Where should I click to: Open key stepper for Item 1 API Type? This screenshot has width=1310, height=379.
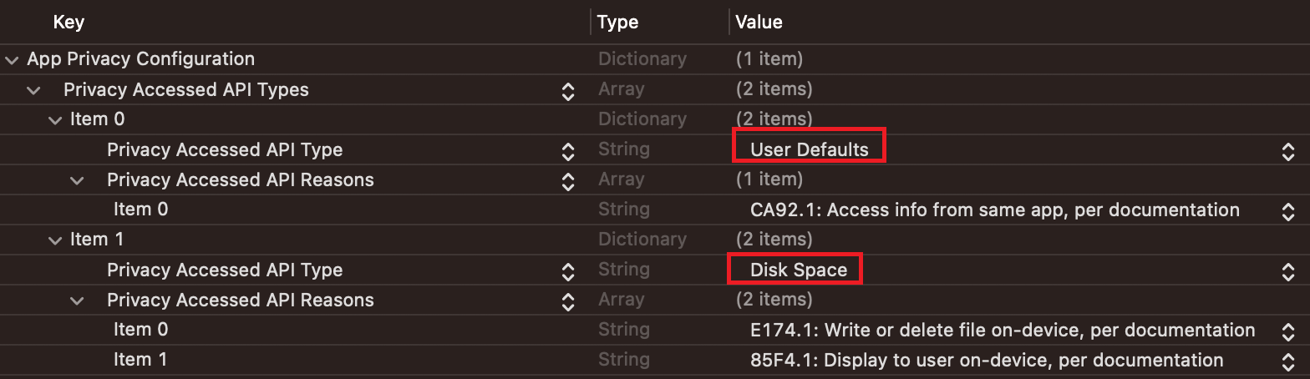click(x=568, y=271)
